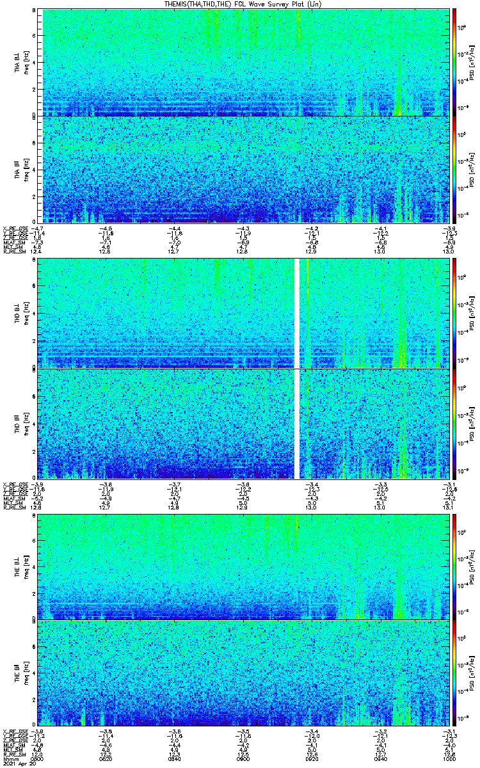Click the THD B-parallel PSD color bar
Image resolution: width=480 pixels, height=768 pixels.
coord(455,424)
